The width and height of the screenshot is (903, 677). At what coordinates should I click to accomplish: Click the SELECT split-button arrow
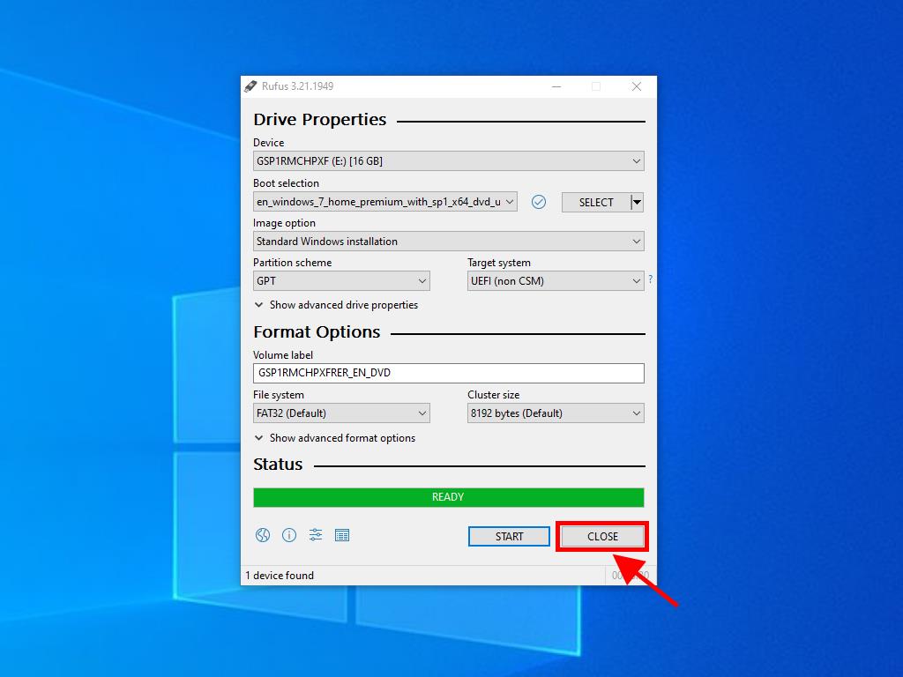pyautogui.click(x=638, y=202)
